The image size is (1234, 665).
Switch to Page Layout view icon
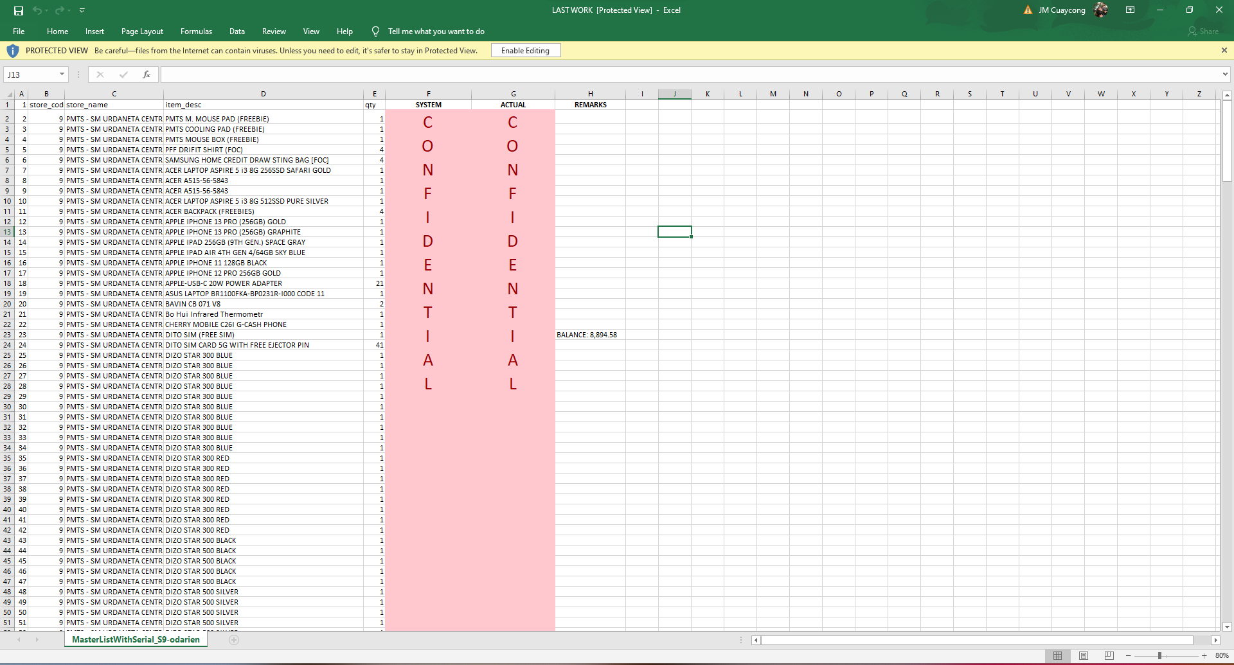(1084, 655)
